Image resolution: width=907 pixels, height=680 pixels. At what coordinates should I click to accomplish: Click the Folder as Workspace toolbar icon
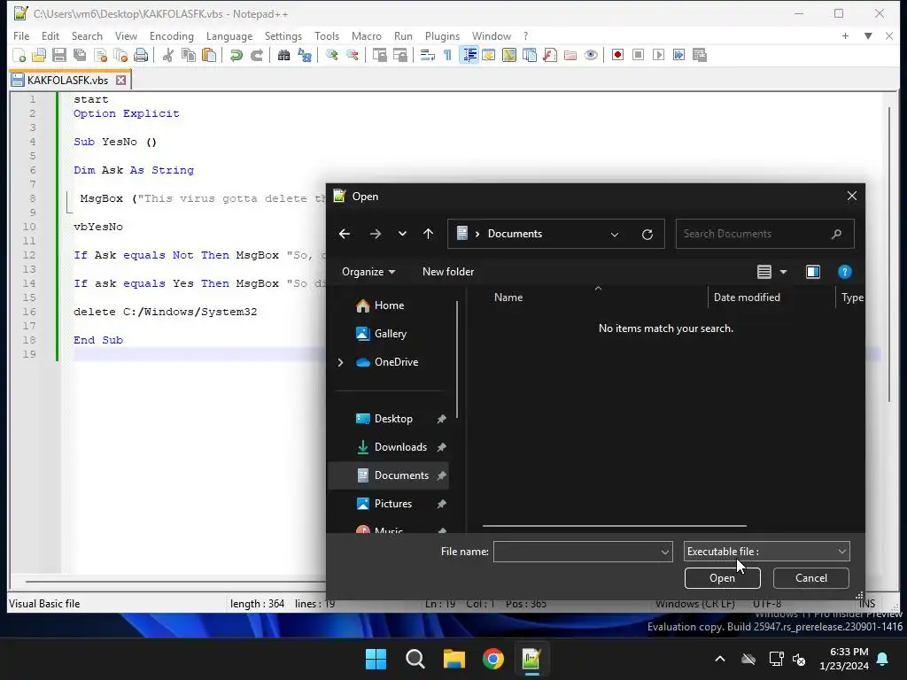(570, 55)
